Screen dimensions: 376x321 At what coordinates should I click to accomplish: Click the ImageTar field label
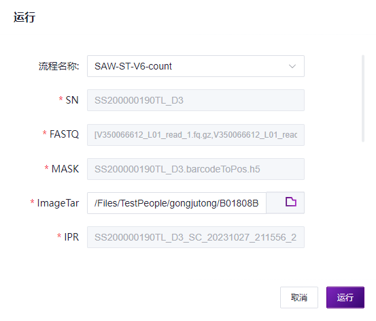pos(58,203)
